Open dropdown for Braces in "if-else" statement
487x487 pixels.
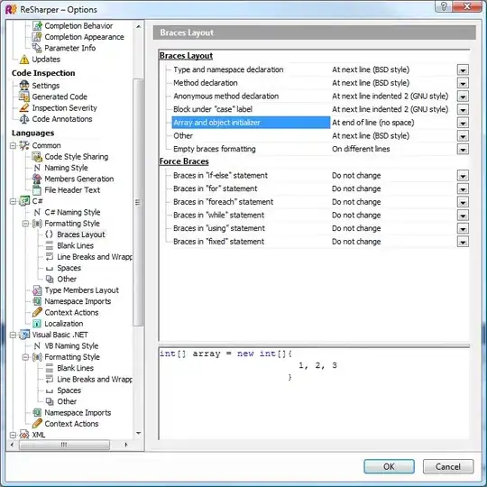pyautogui.click(x=463, y=176)
